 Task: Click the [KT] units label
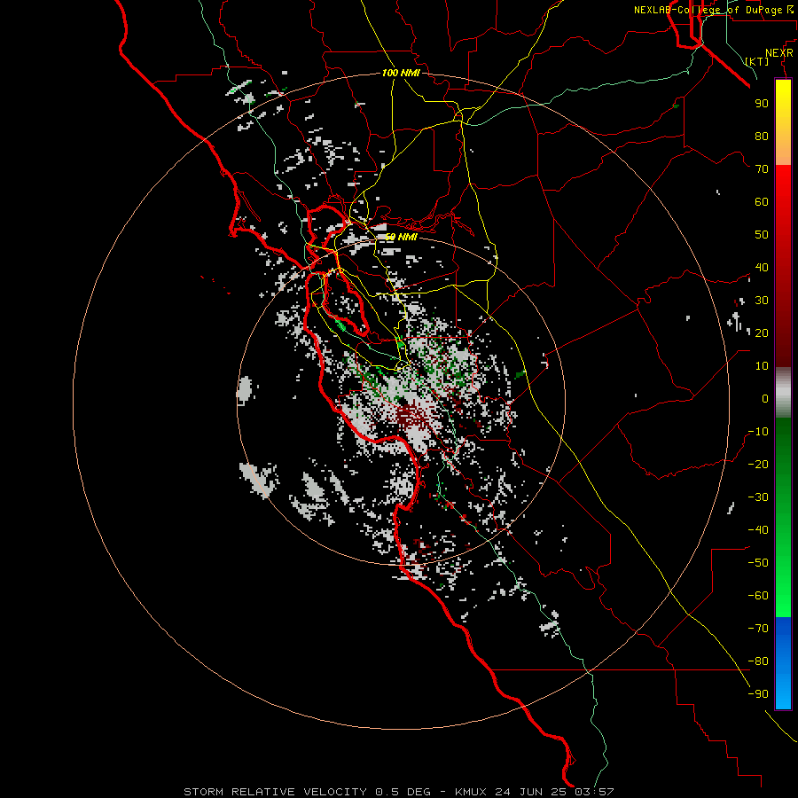click(x=757, y=61)
